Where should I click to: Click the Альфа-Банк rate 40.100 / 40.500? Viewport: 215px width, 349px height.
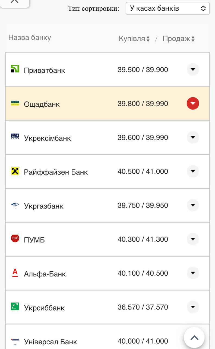point(143,273)
